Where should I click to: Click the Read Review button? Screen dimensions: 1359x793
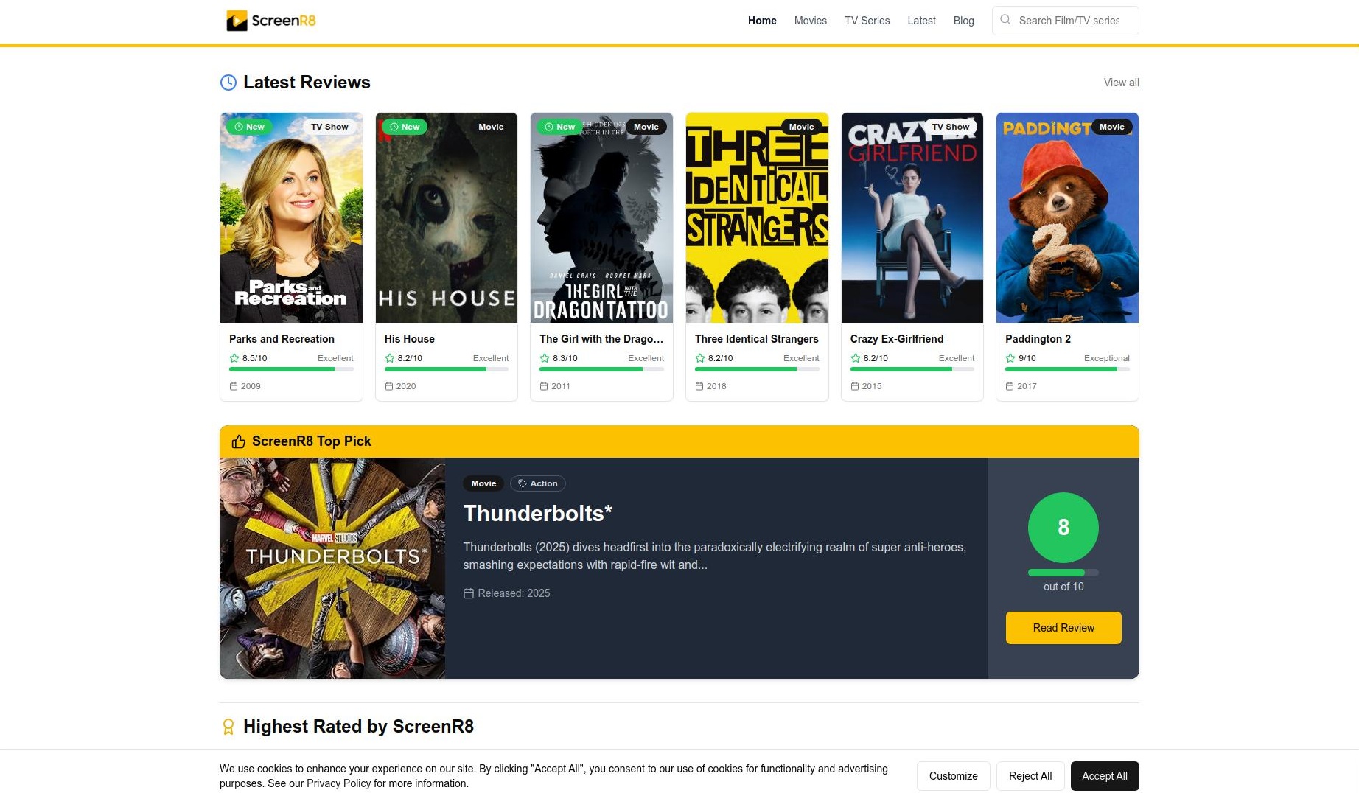(x=1063, y=628)
